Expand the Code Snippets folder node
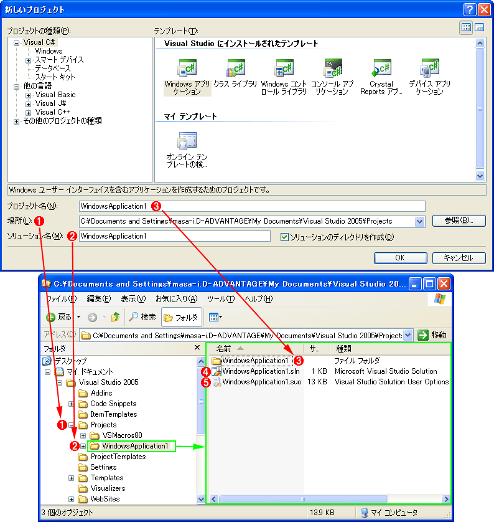 71,404
